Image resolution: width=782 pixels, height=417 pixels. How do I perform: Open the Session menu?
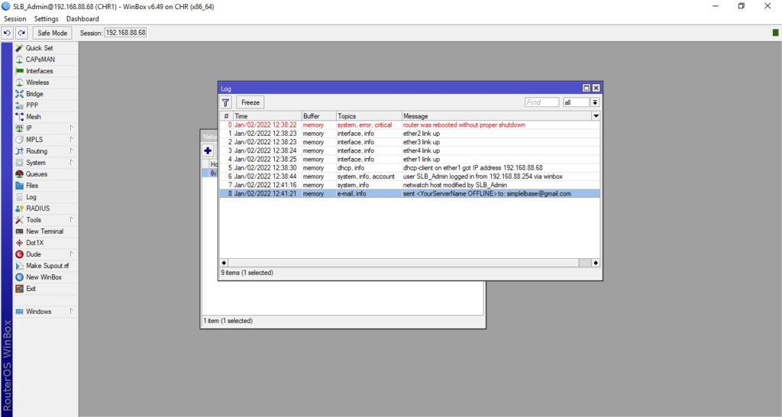pos(15,18)
